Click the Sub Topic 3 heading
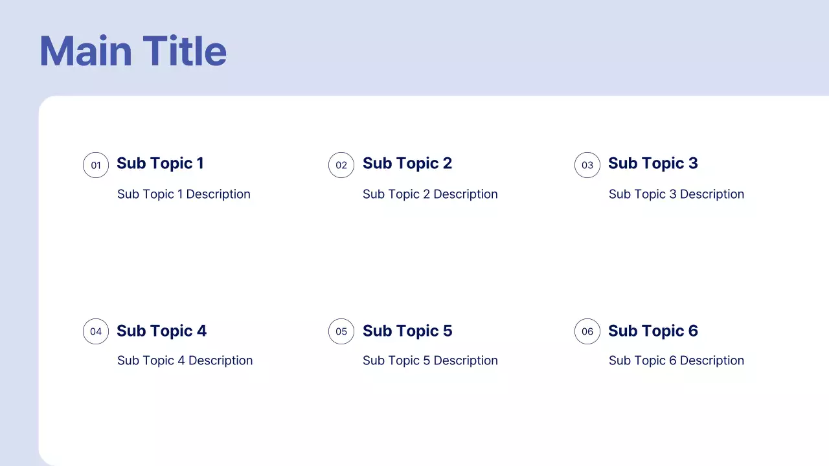This screenshot has width=829, height=466. click(x=653, y=164)
